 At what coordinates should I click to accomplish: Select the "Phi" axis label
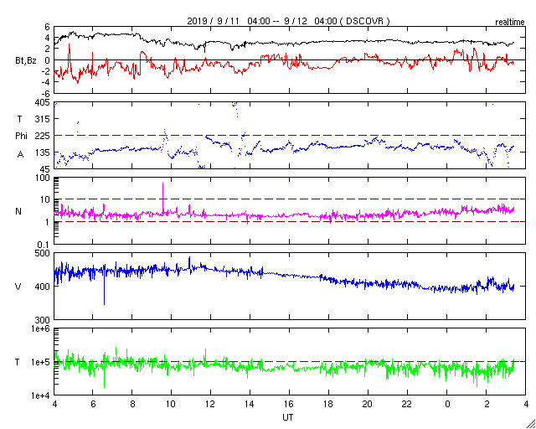click(x=21, y=136)
